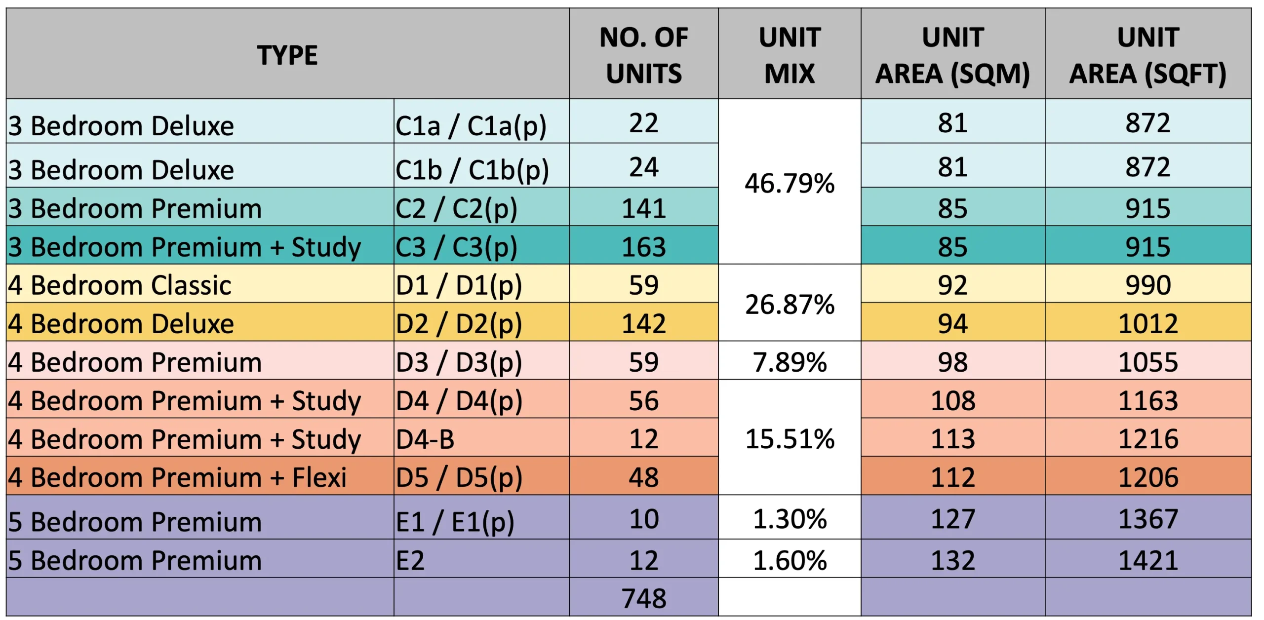Screen dimensions: 1264x620
Task: Click the NO. OF UNITS header
Action: [x=643, y=55]
